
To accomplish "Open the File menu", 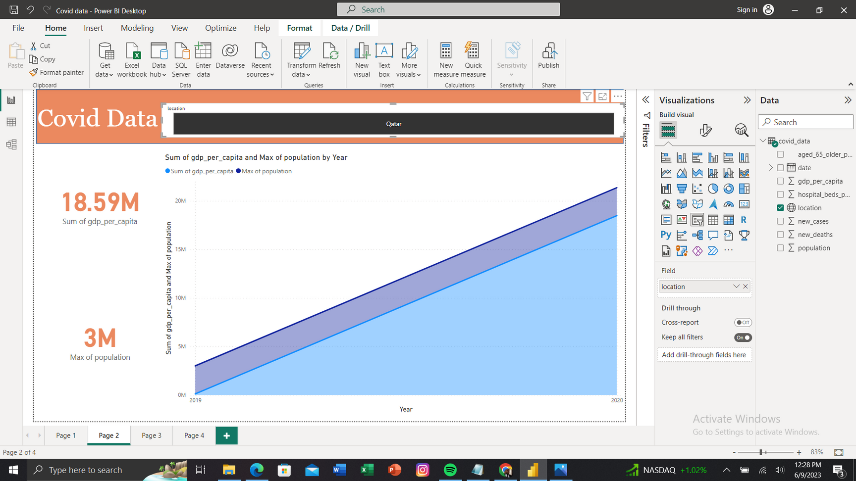I will tap(18, 28).
